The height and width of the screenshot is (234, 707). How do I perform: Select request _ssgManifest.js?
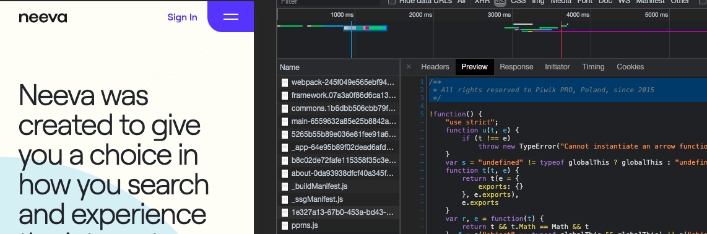(338, 199)
